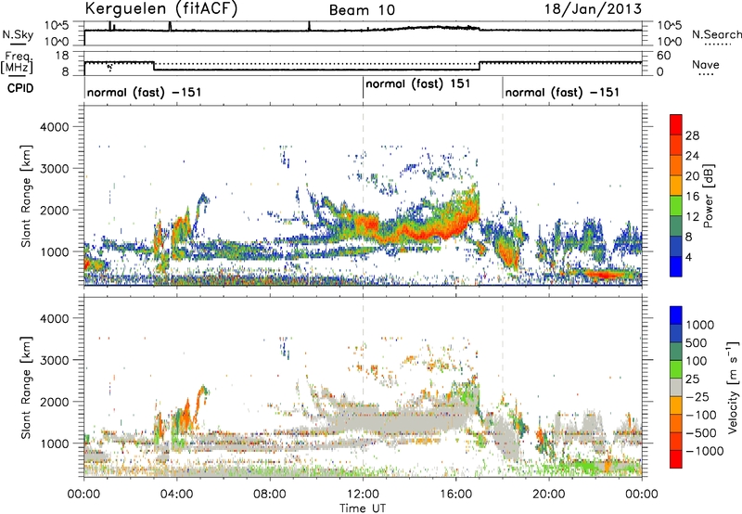
Task: Click the 'N.Search' legend label
Action: click(716, 34)
